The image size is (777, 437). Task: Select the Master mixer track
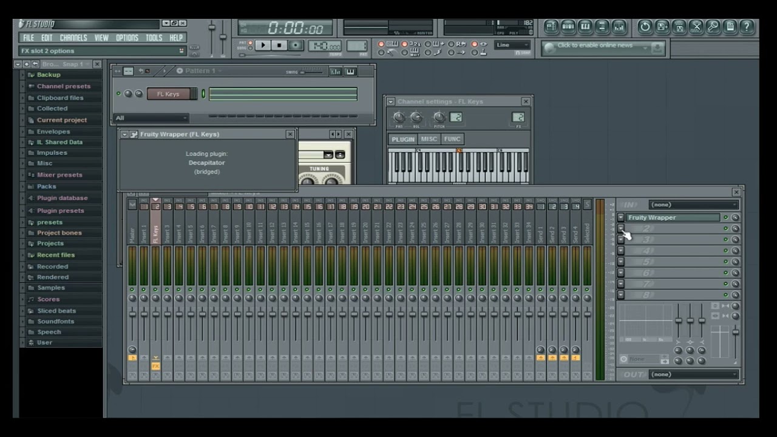tap(132, 233)
